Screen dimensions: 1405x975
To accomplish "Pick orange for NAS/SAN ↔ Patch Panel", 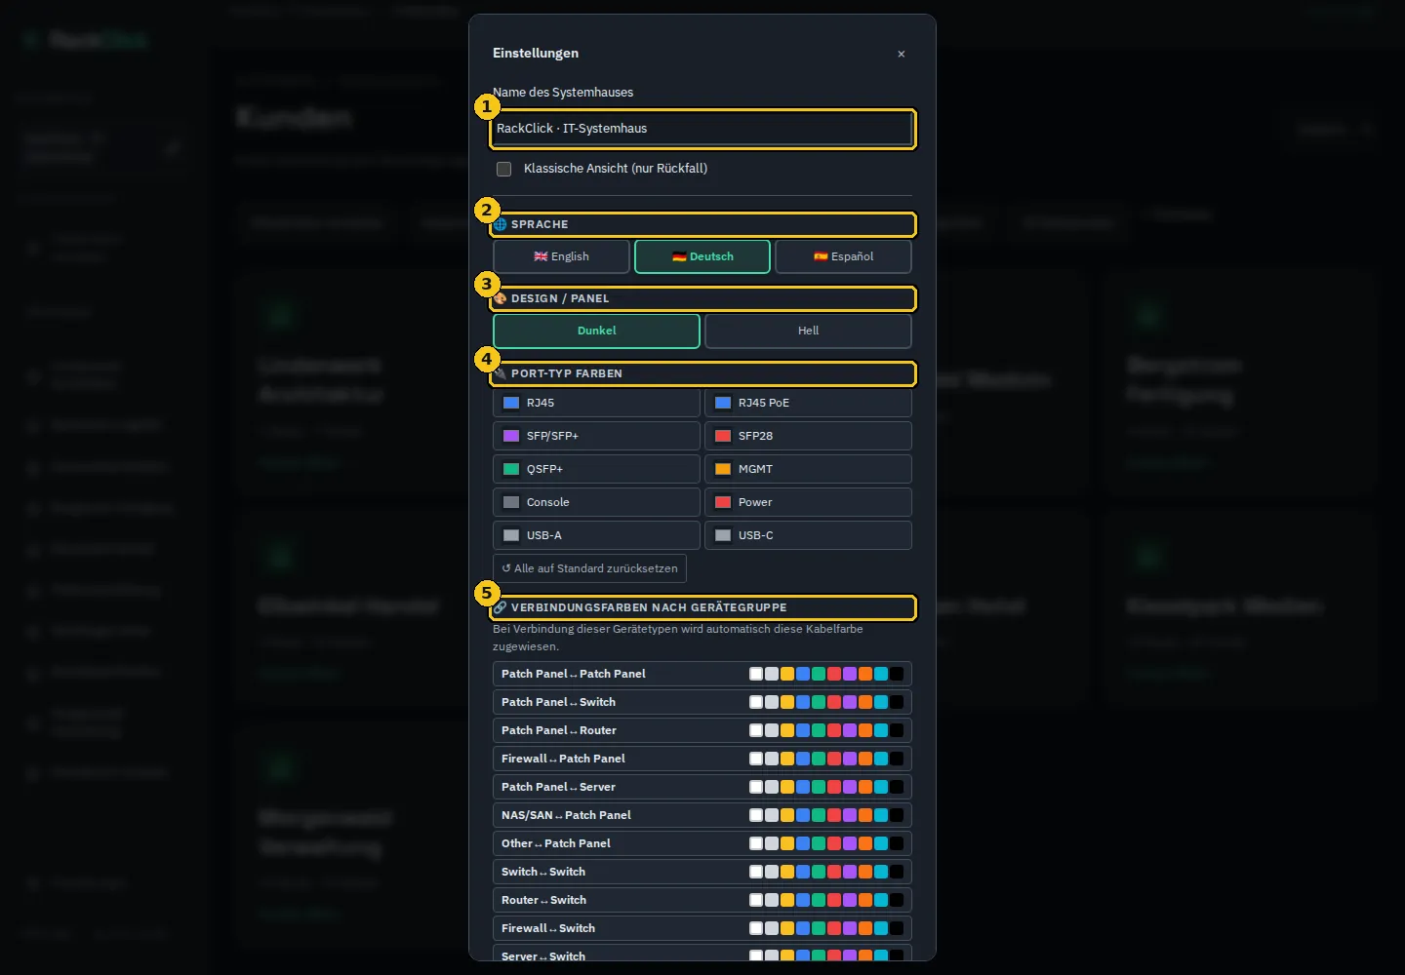I will click(865, 815).
